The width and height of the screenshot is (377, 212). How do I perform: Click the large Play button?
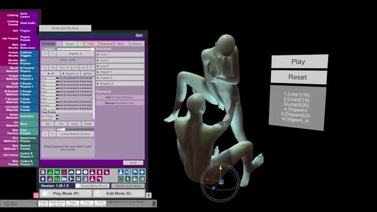(300, 61)
